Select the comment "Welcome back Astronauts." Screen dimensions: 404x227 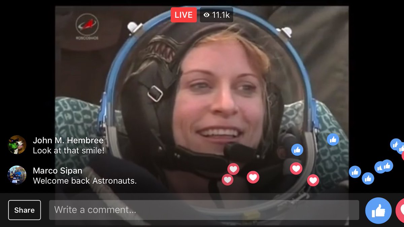click(85, 181)
